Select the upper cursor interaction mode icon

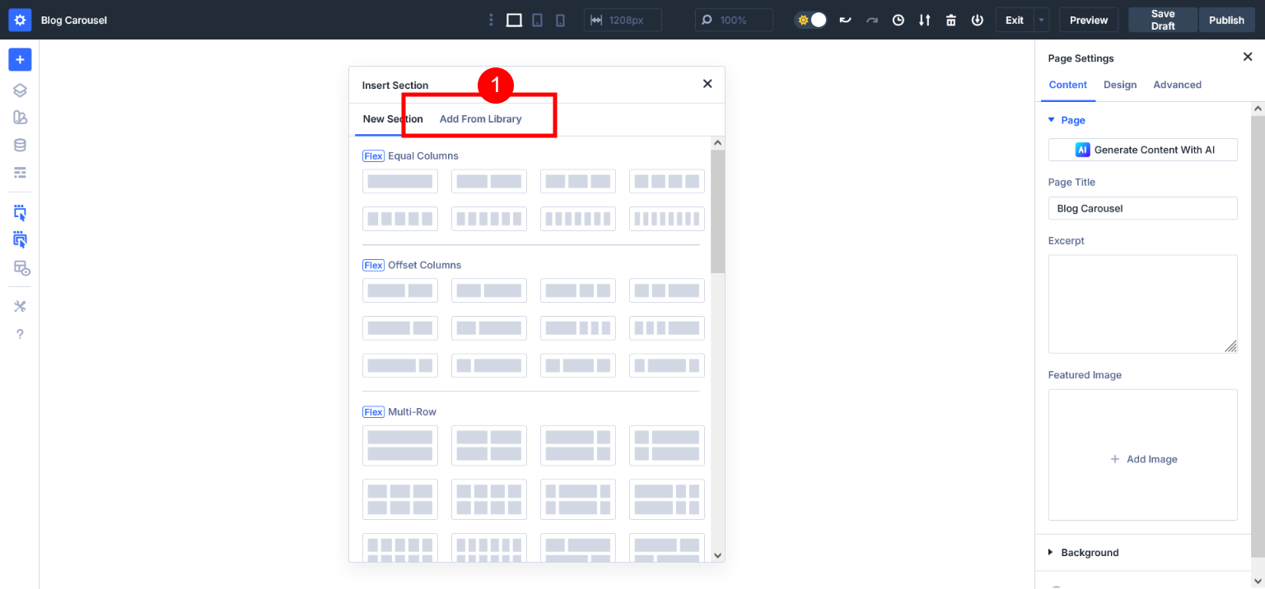pyautogui.click(x=20, y=213)
